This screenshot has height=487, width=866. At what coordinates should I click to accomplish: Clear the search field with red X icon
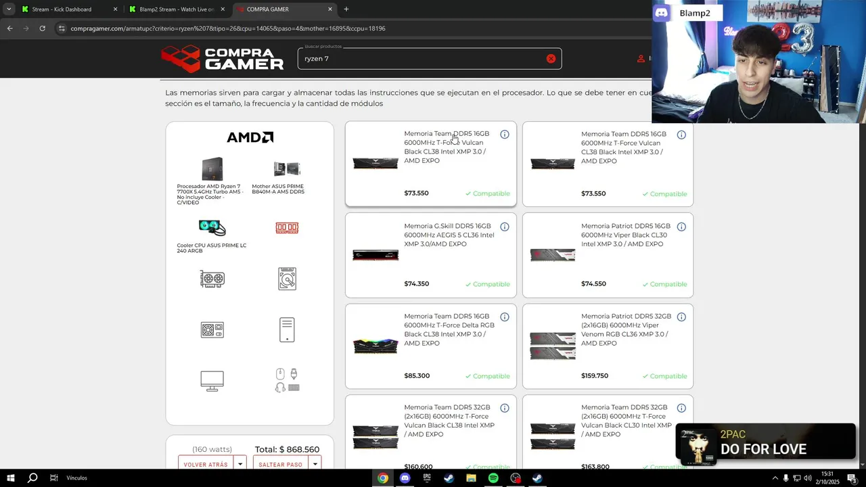tap(551, 59)
